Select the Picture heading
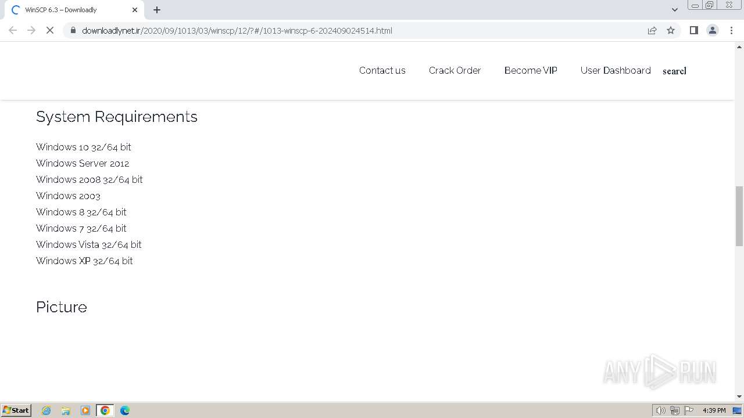 pos(62,307)
